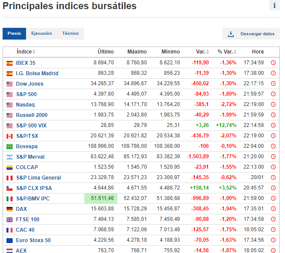Switch to the Técnico tab
This screenshot has width=285, height=253.
coord(70,33)
